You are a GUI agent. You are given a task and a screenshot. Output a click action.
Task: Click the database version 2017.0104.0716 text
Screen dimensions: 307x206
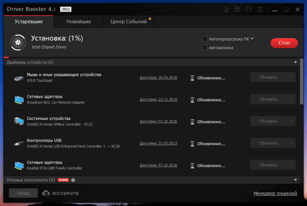click(x=65, y=193)
